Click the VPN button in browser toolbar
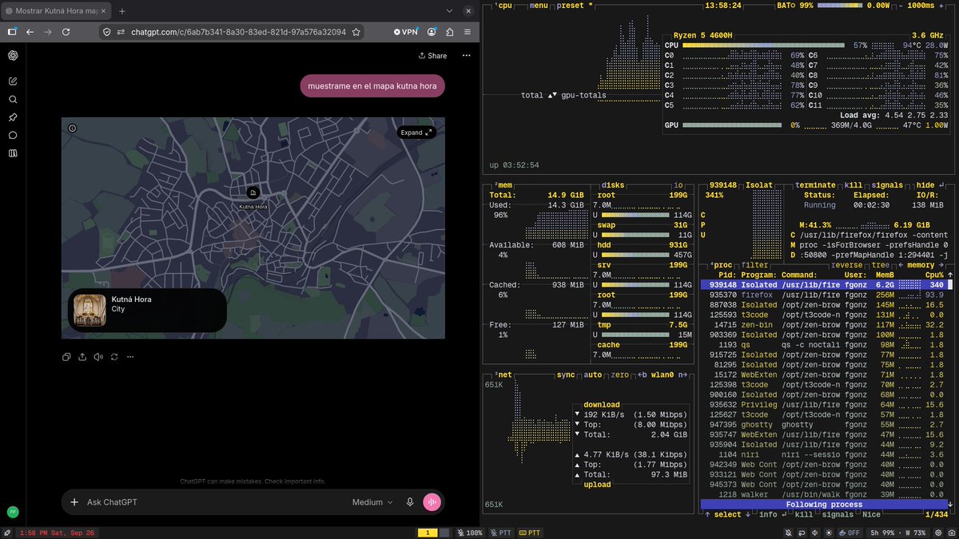Viewport: 959px width, 539px height. pyautogui.click(x=406, y=32)
